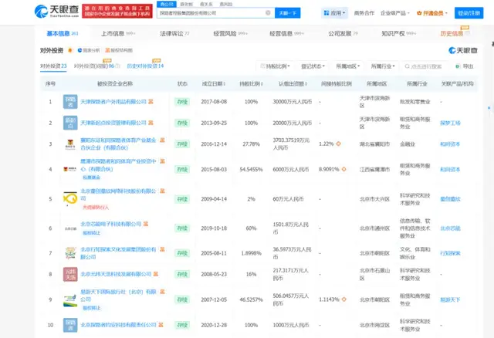The width and height of the screenshot is (494, 338).
Task: Expand the 应用 apps dropdown
Action: click(x=334, y=13)
